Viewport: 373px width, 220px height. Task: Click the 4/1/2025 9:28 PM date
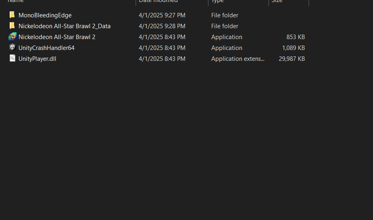click(x=162, y=26)
